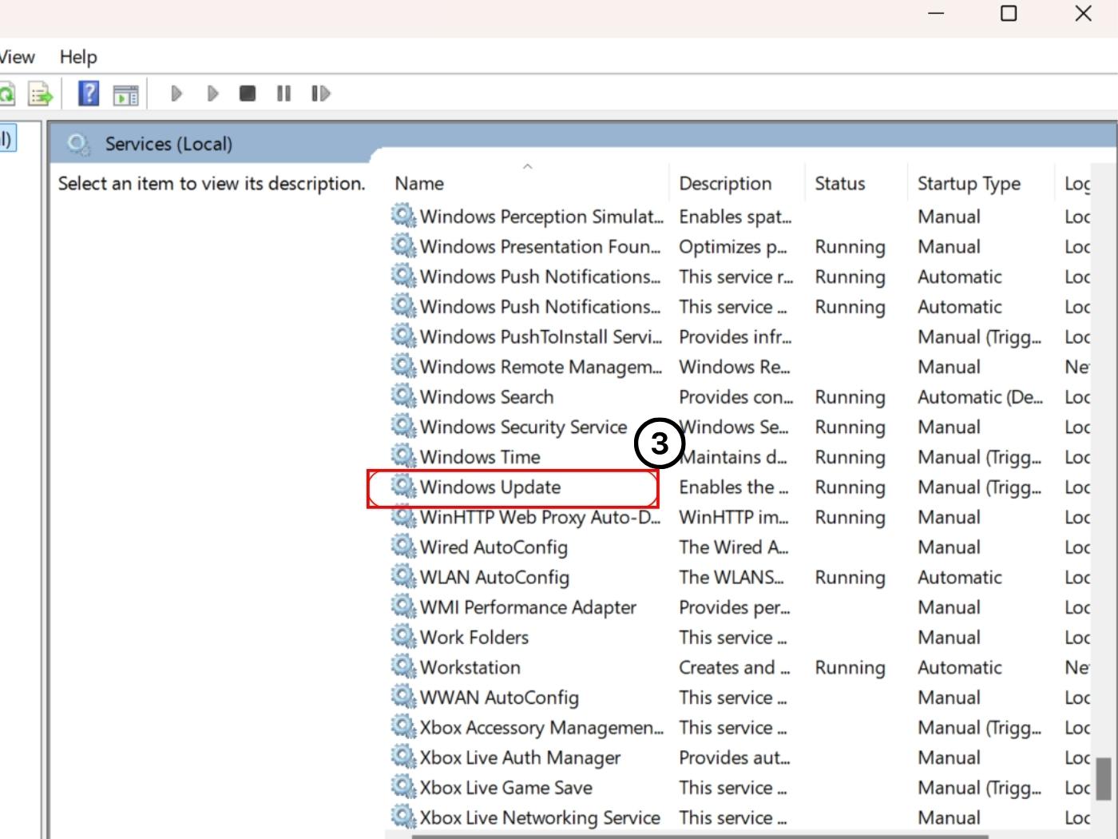Click the gear icon beside Windows Perception Simulation
The width and height of the screenshot is (1118, 839).
(403, 216)
